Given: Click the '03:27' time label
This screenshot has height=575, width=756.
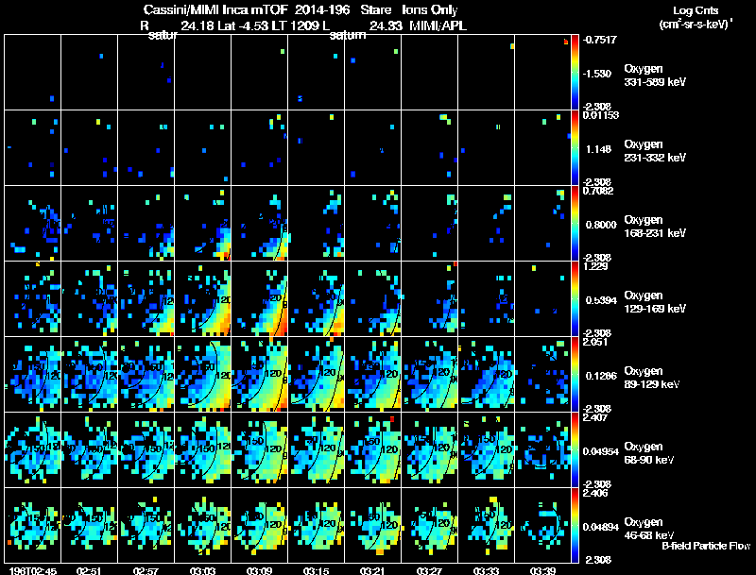Looking at the screenshot, I should 430,571.
